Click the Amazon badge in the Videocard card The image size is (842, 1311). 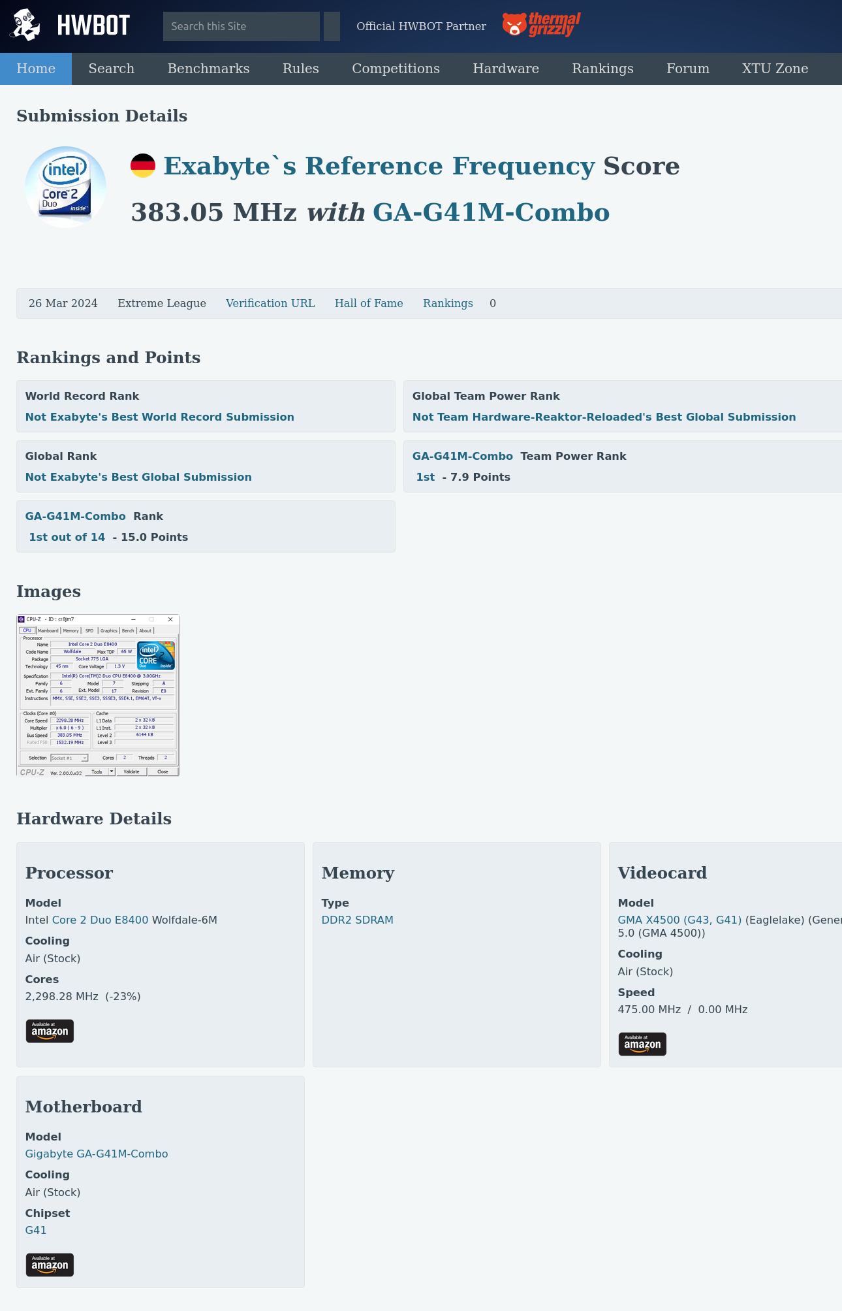642,1044
